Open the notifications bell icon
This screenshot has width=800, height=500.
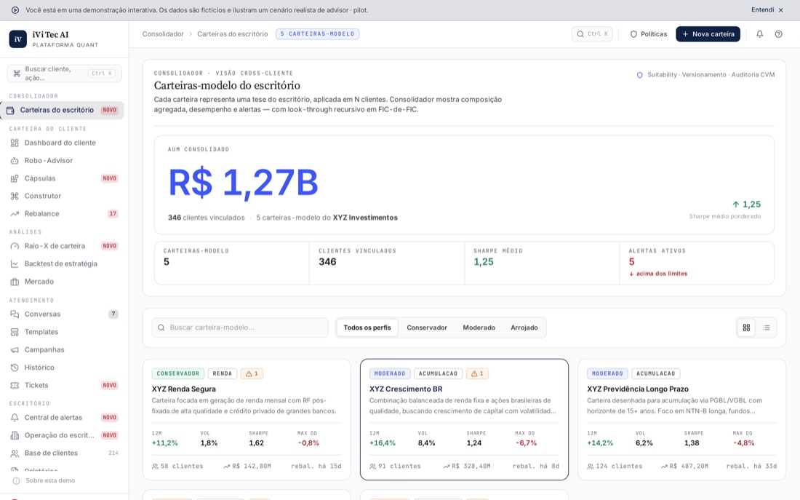click(x=759, y=34)
